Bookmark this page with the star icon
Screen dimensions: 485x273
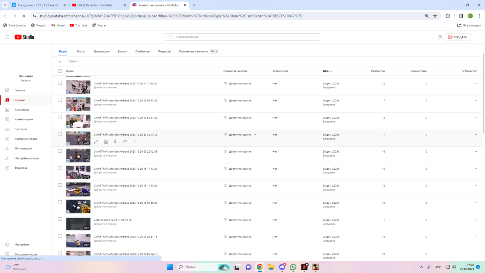tap(435, 16)
